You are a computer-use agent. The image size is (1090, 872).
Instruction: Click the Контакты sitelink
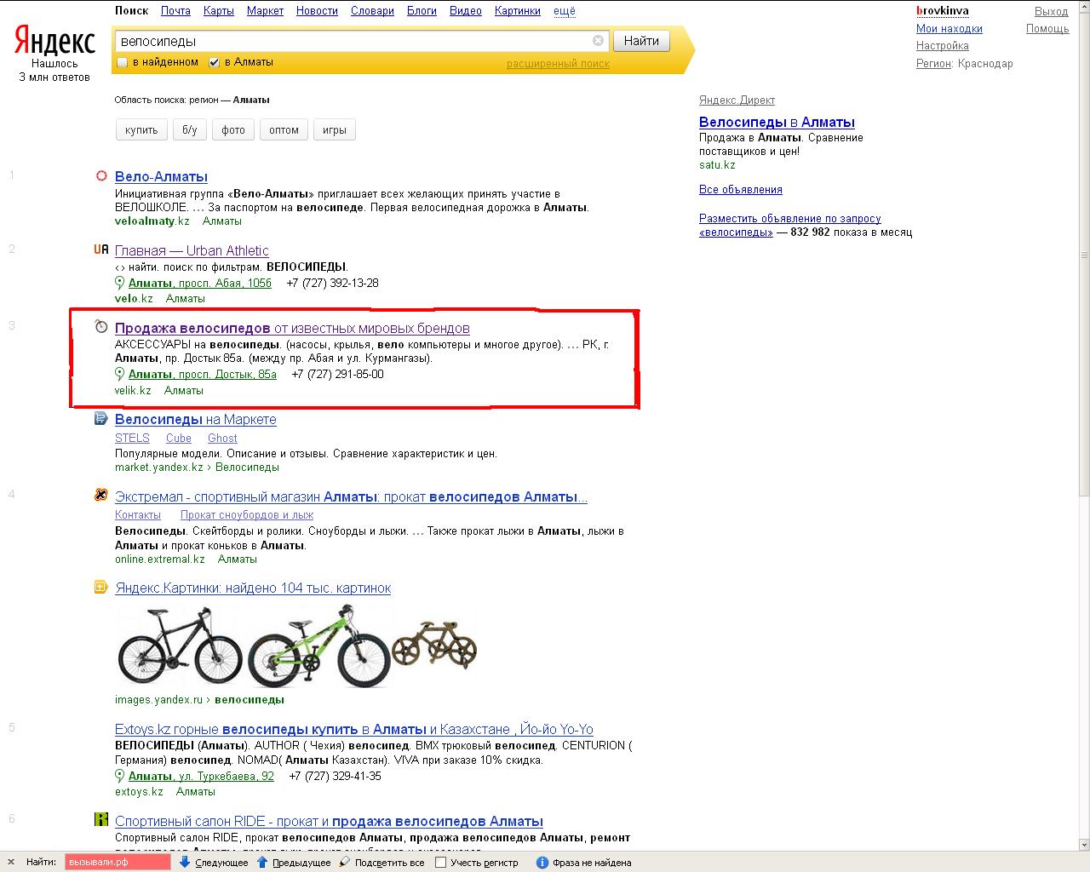point(138,515)
